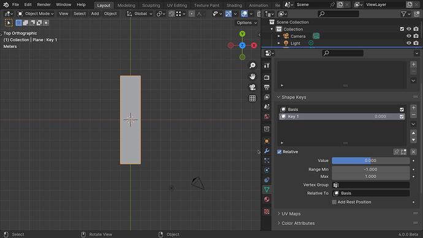Hide Camera in viewport eye icon
Image resolution: width=423 pixels, height=238 pixels.
pyautogui.click(x=409, y=36)
